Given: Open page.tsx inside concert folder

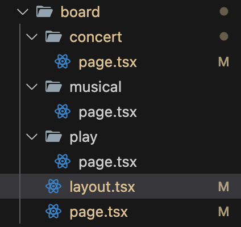Looking at the screenshot, I should click(x=107, y=62).
